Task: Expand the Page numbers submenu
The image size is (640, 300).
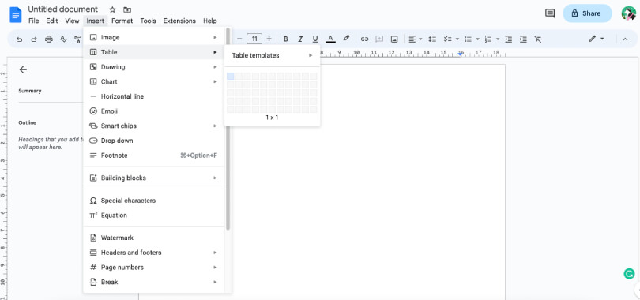Action: pyautogui.click(x=154, y=268)
